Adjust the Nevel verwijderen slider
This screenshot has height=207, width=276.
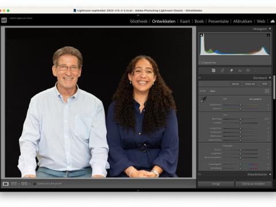click(240, 158)
